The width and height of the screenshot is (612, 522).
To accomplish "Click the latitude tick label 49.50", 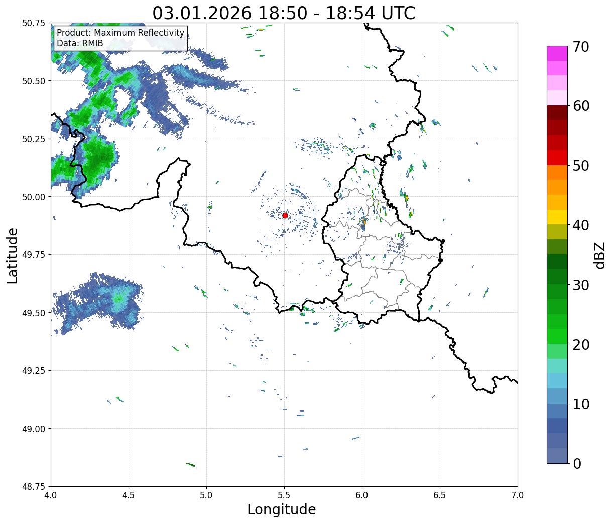I will coord(34,313).
